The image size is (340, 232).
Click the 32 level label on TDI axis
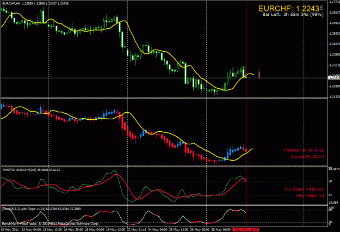pos(330,195)
